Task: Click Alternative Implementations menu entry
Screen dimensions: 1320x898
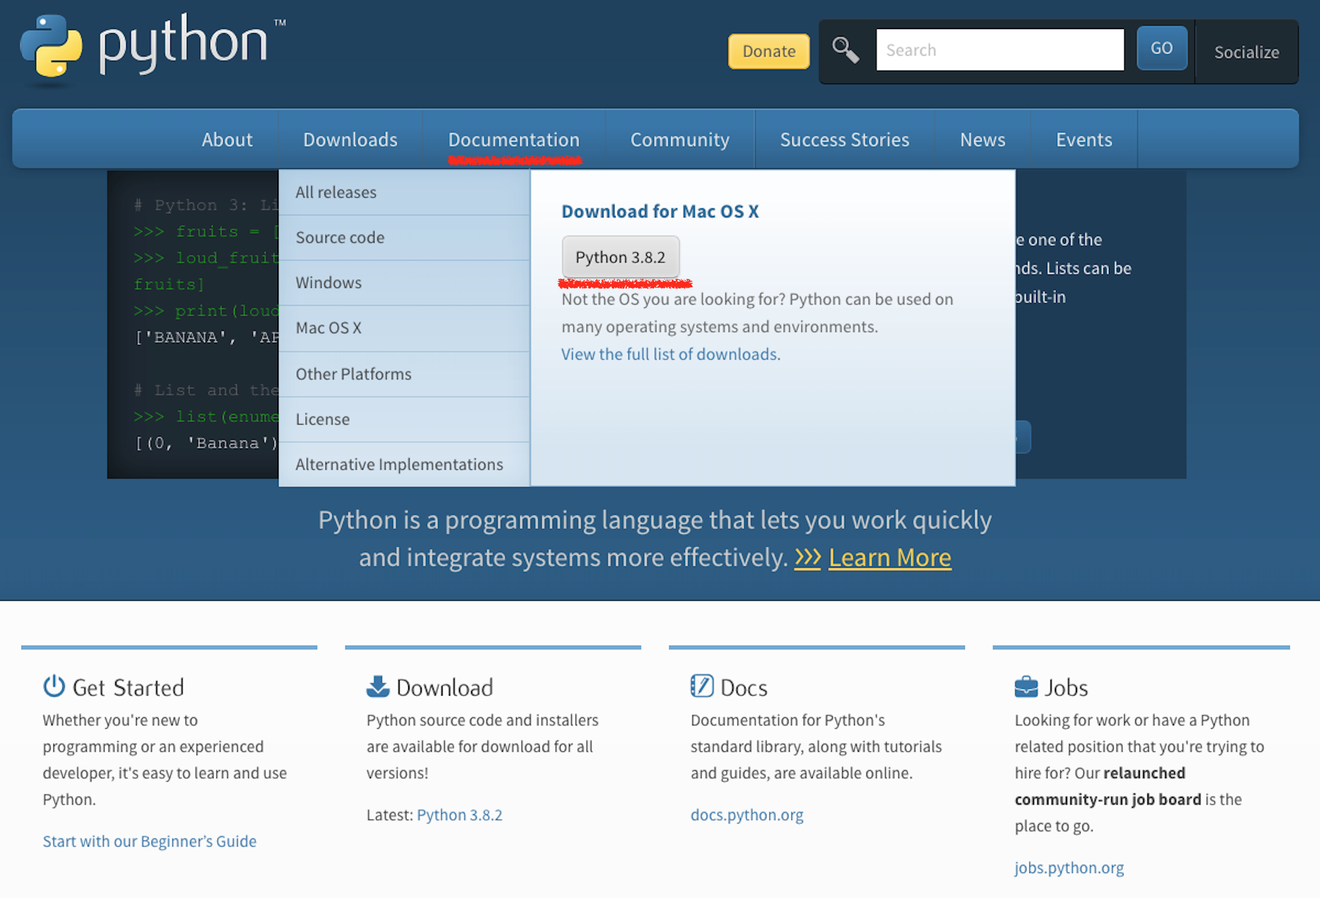Action: [399, 464]
